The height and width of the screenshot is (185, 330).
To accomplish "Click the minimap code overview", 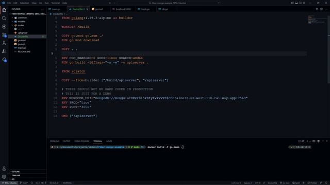I will point(317,20).
